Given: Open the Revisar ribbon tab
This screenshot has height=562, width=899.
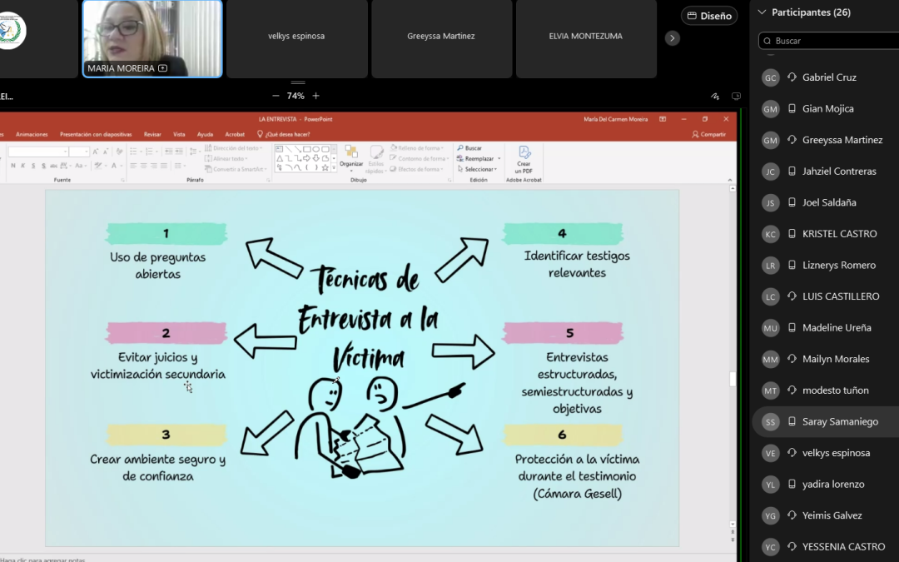Looking at the screenshot, I should tap(152, 134).
